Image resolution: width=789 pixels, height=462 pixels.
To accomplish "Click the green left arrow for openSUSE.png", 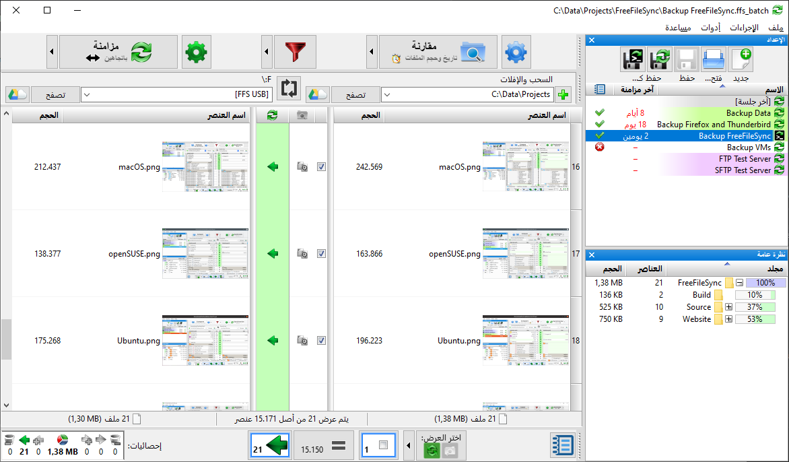I will pos(273,254).
